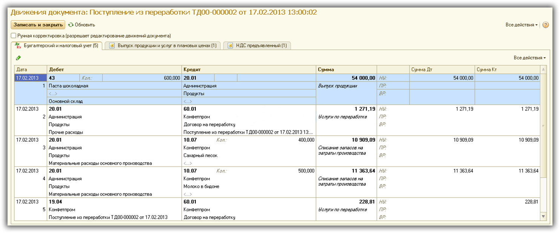Click the refresh arrows icon next to Обновить
Screen dimensions: 560x233
coord(71,25)
